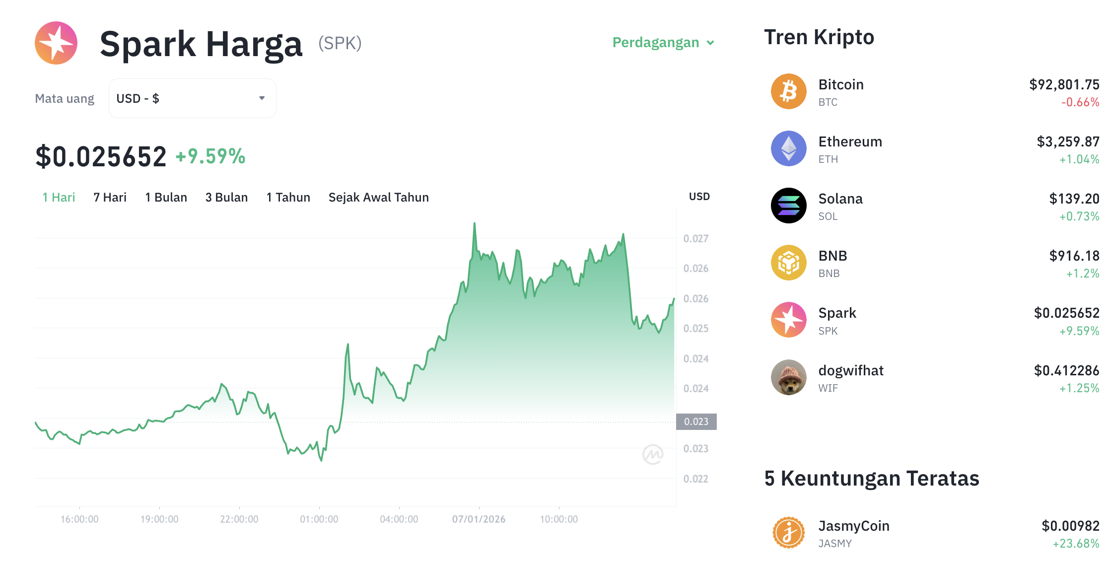The image size is (1108, 562).
Task: Switch to the 7 Hari chart tab
Action: point(109,197)
